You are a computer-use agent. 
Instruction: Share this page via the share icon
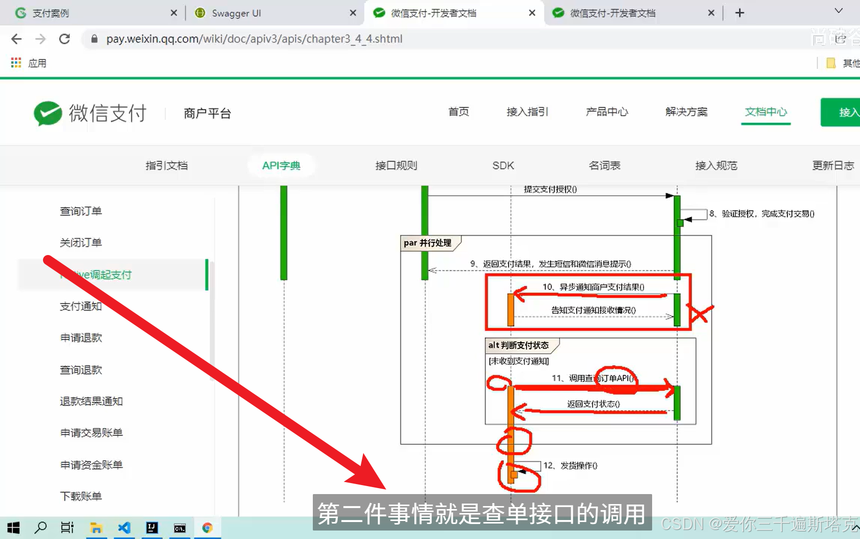click(840, 39)
